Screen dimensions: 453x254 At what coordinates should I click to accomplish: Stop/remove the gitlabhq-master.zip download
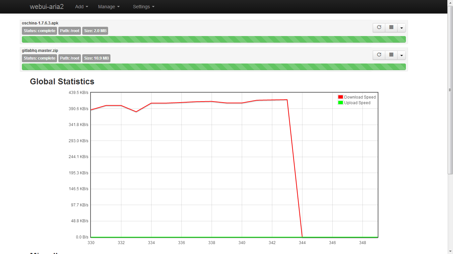pos(391,55)
